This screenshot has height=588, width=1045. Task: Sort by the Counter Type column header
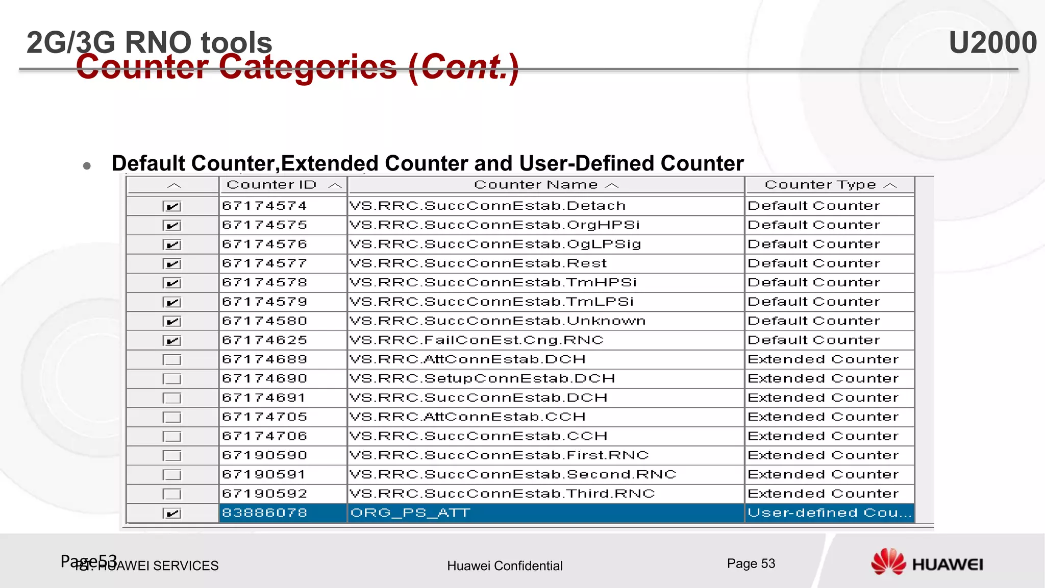tap(830, 185)
